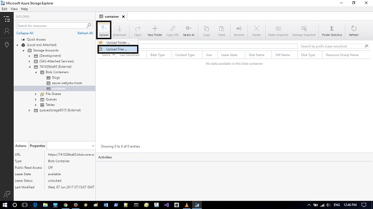Open the Connect plug sidebar icon
The width and height of the screenshot is (373, 209).
coord(7,45)
